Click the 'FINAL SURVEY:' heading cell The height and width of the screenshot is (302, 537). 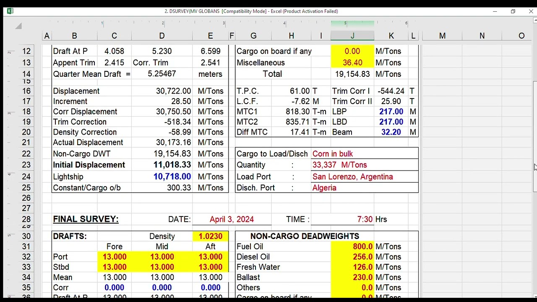(86, 219)
